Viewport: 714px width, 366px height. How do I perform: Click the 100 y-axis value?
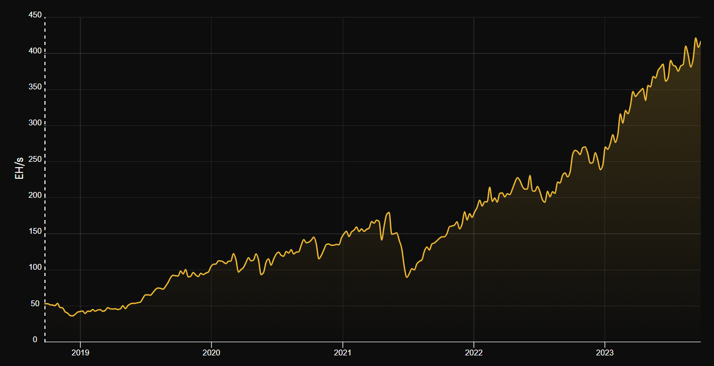(x=35, y=268)
